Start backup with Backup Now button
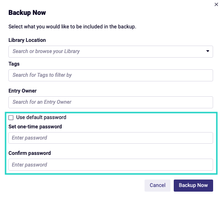The width and height of the screenshot is (221, 200). [193, 186]
